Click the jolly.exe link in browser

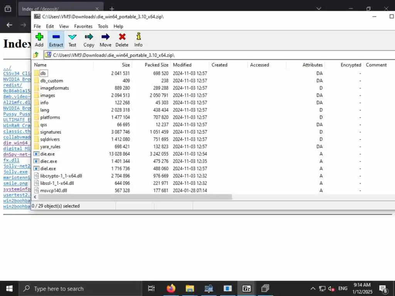pyautogui.click(x=15, y=172)
